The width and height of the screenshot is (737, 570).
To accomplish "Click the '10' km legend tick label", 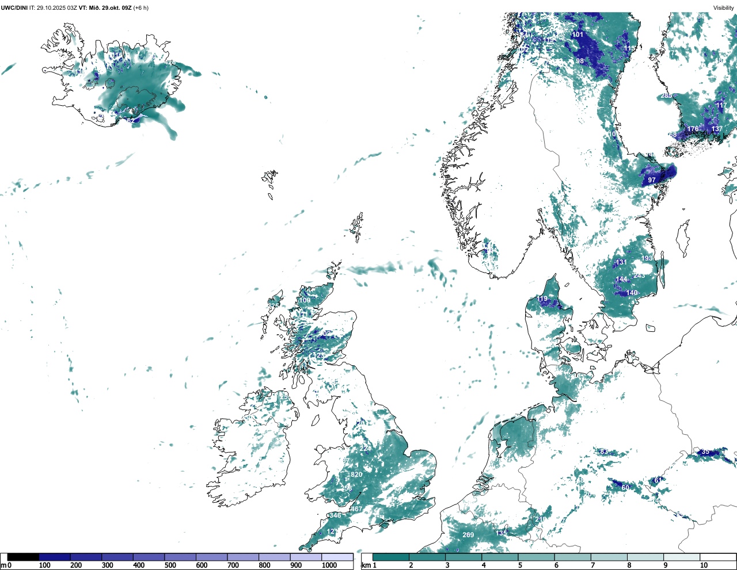I will point(704,565).
